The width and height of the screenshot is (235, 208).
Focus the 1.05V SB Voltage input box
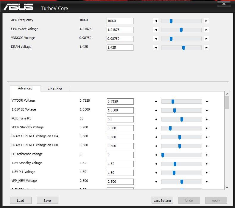(120, 110)
